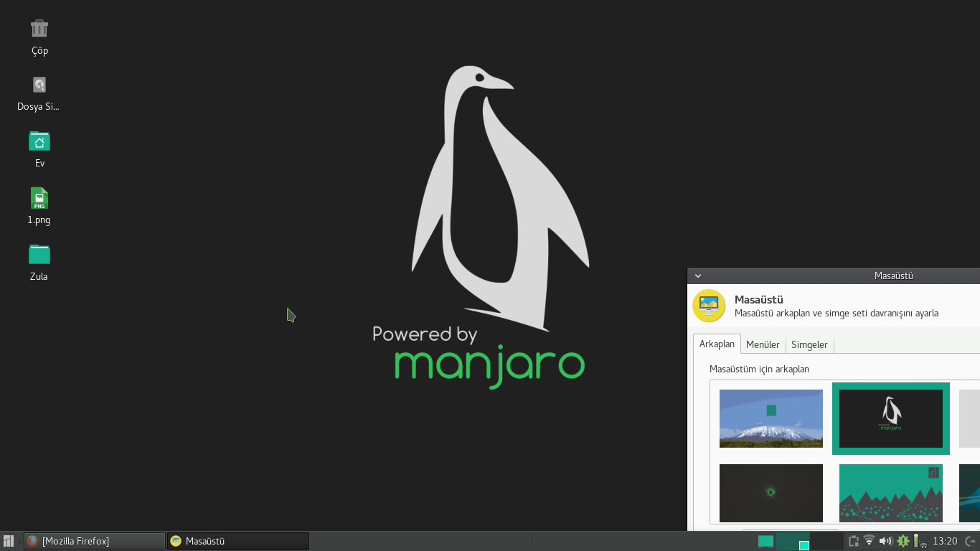Viewport: 980px width, 551px height.
Task: Open the Ev home folder icon
Action: point(39,141)
